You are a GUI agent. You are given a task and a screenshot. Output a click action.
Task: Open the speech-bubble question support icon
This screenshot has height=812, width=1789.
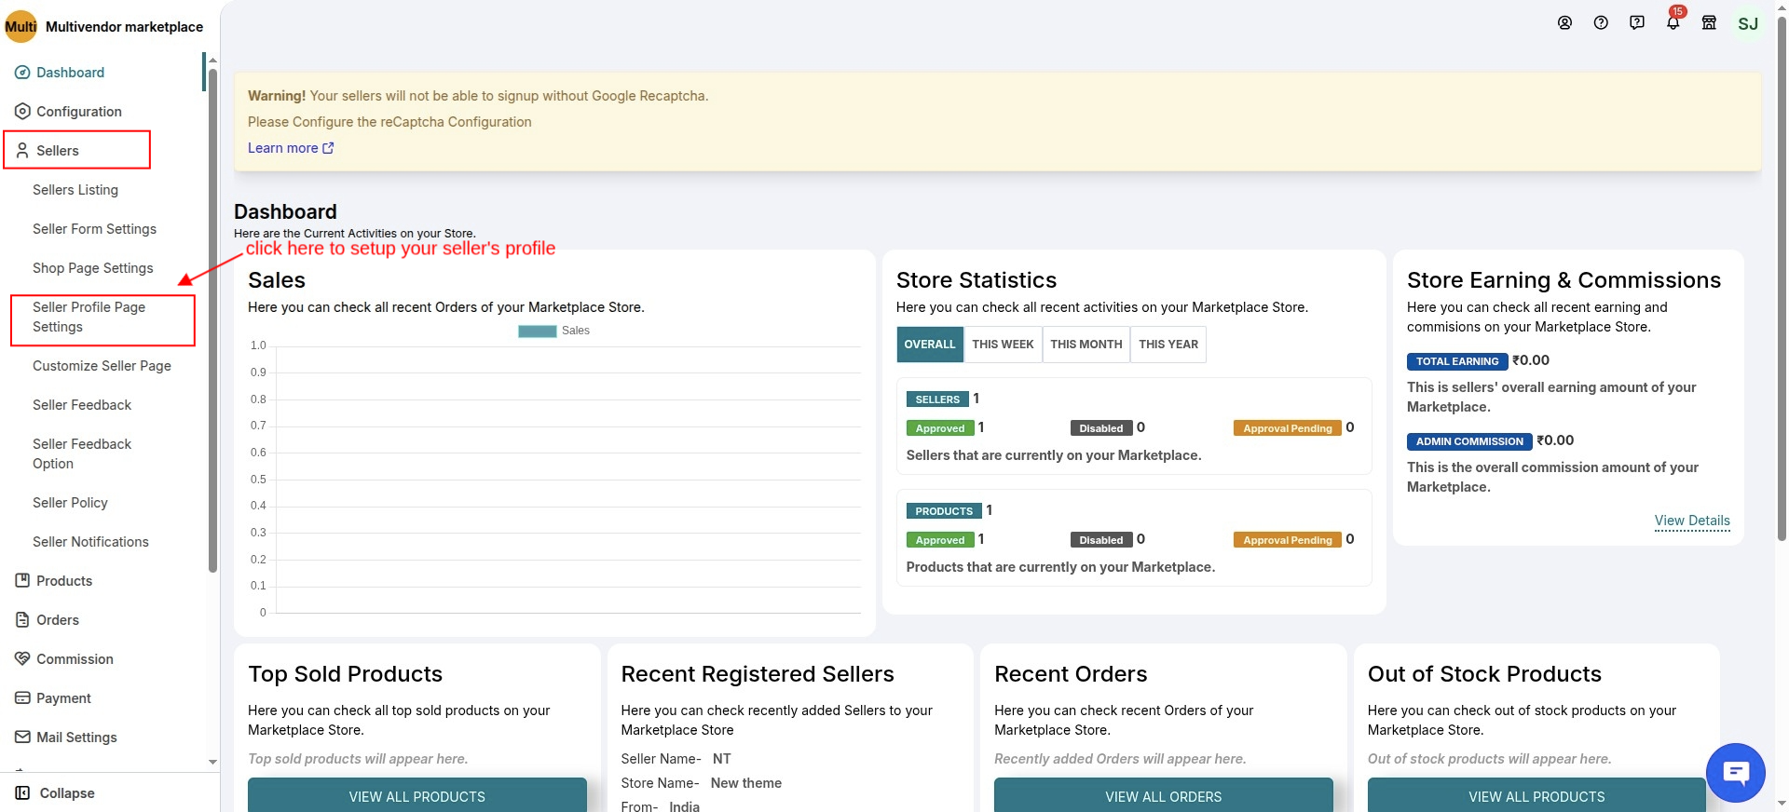click(x=1636, y=23)
